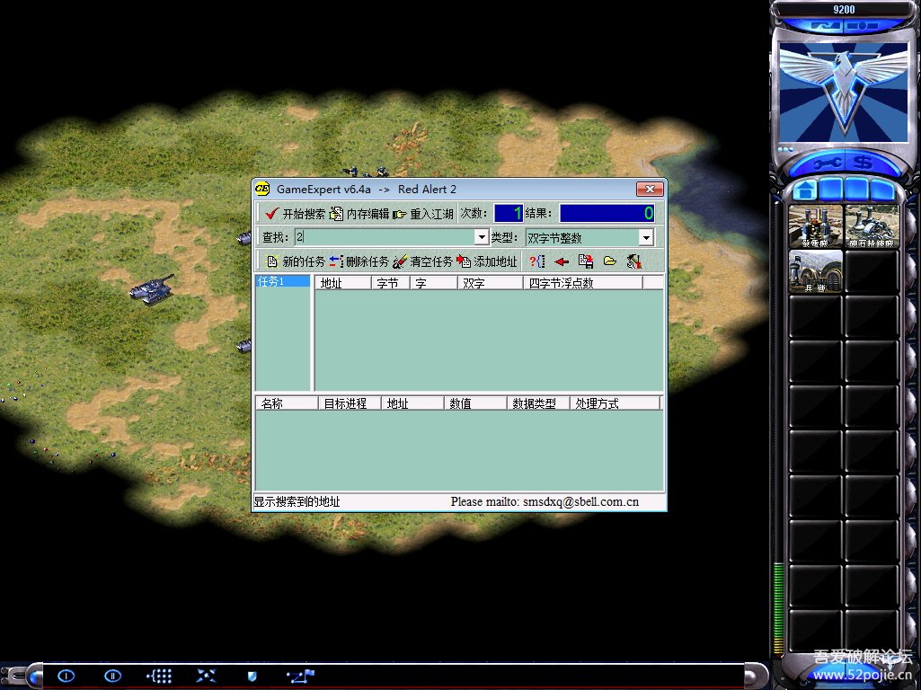Click the 结果 result count display
The width and height of the screenshot is (921, 690).
point(607,213)
